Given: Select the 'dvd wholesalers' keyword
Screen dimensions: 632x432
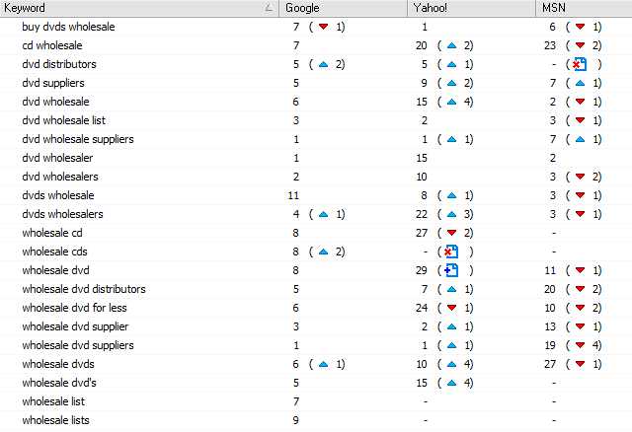Looking at the screenshot, I should click(x=60, y=177).
